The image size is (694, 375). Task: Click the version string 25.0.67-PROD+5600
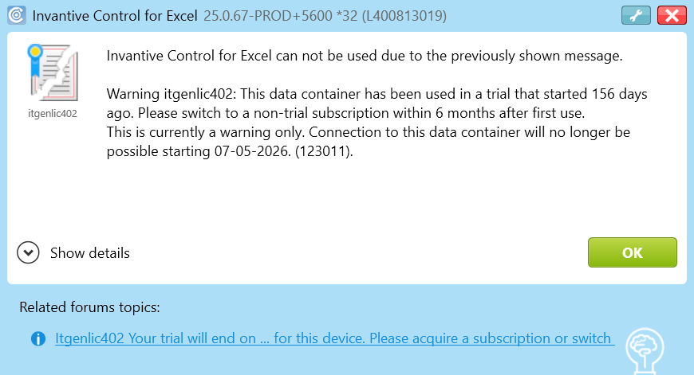266,15
